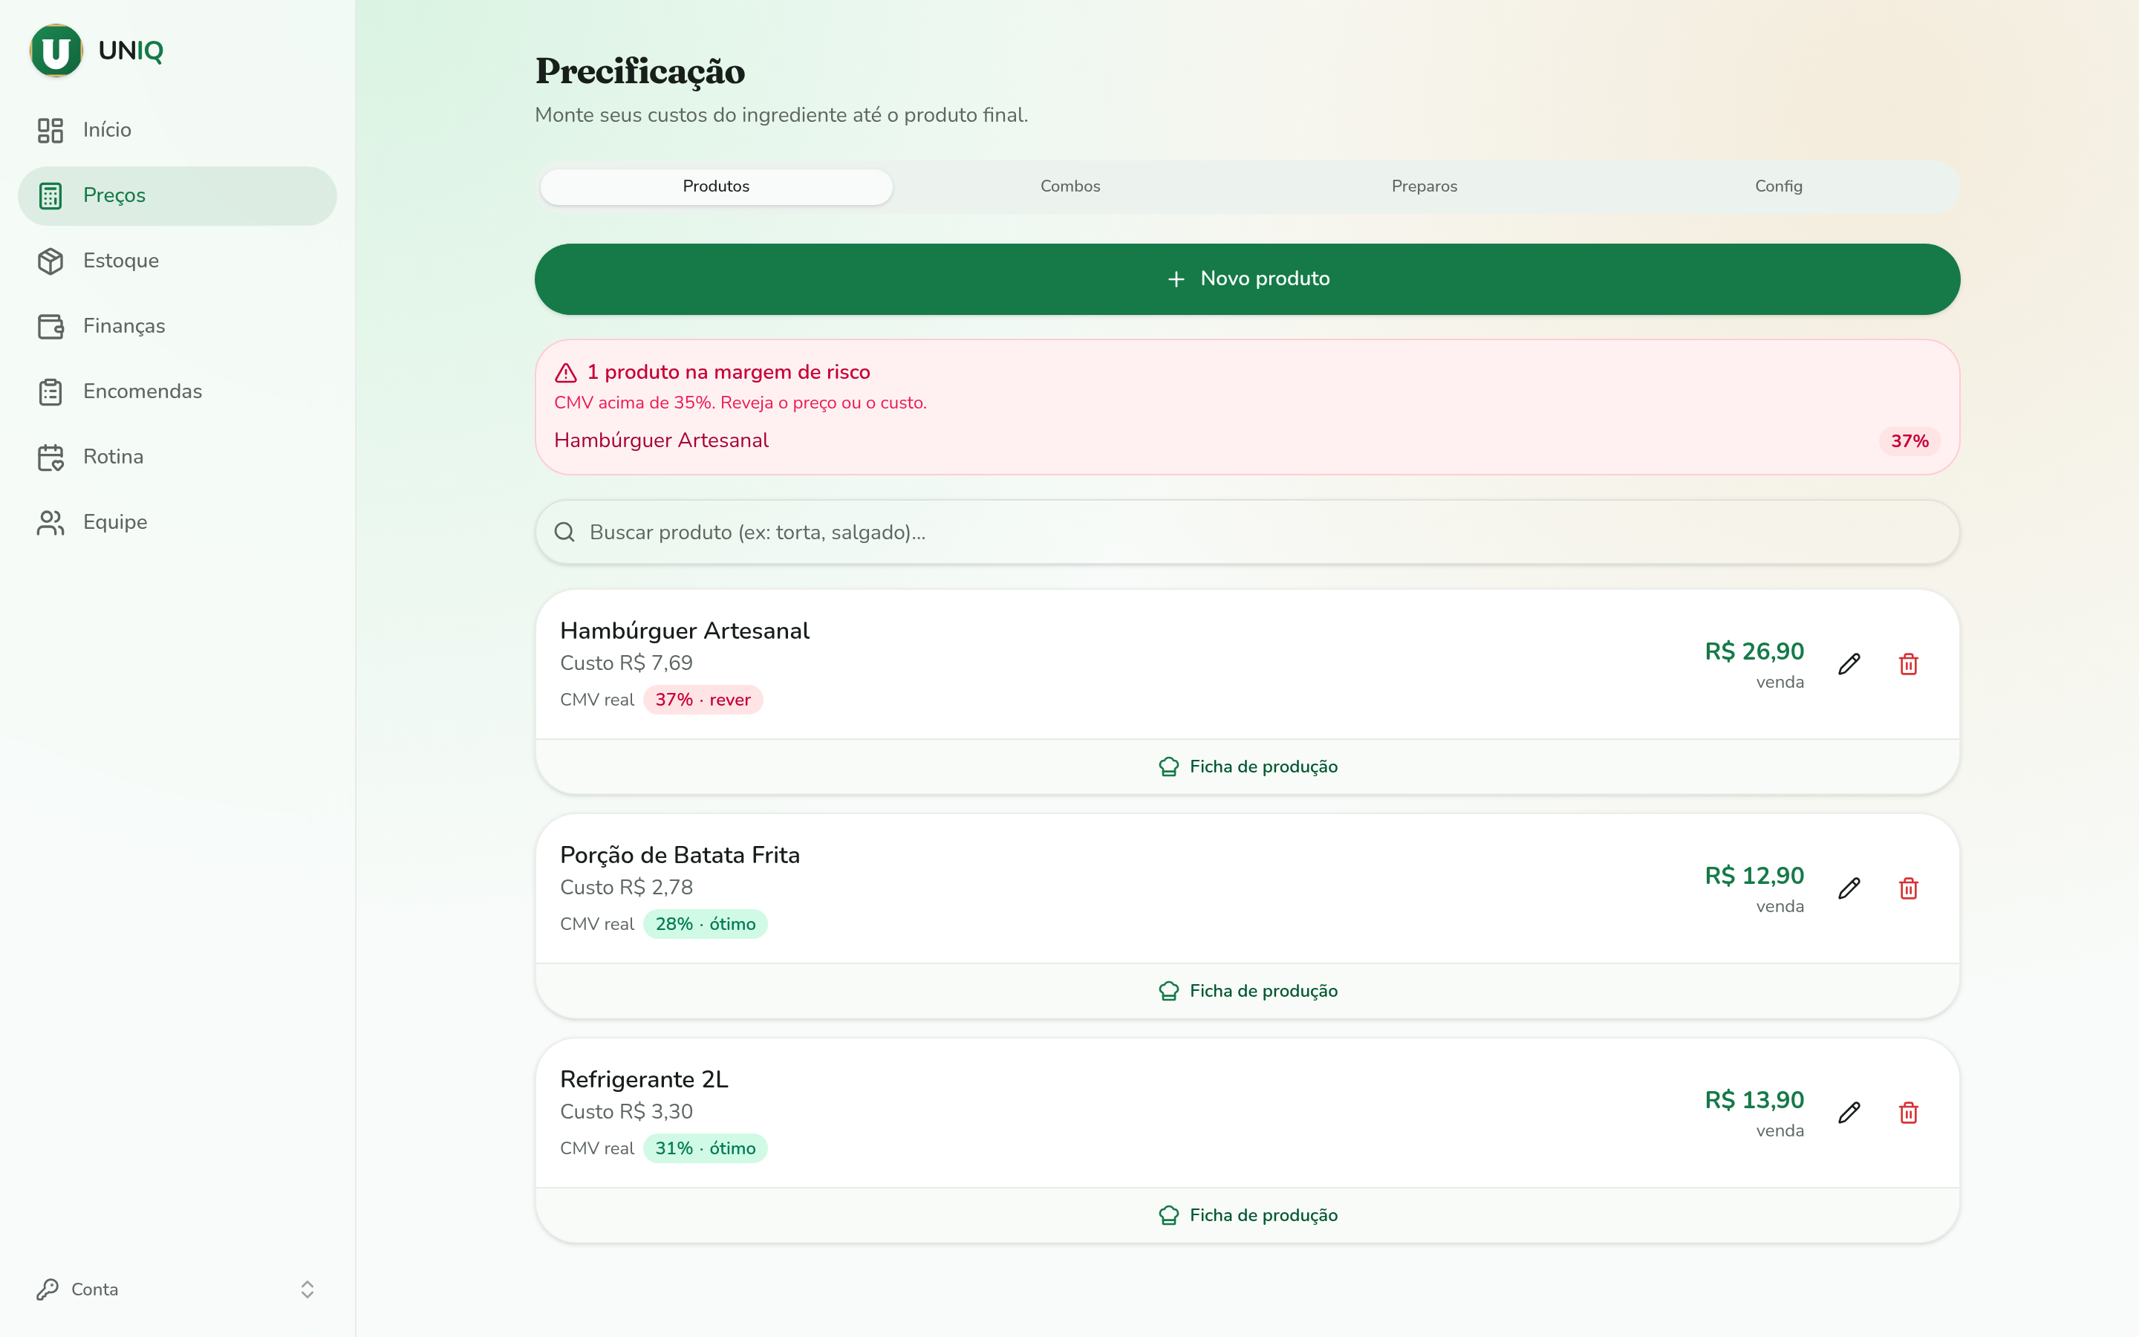Open the Preparos tab

tap(1424, 186)
